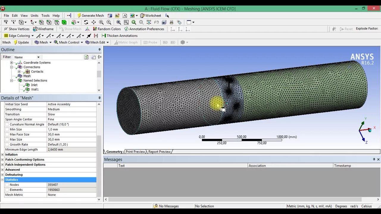This screenshot has width=381, height=214.
Task: Open the Tools menu
Action: [46, 15]
